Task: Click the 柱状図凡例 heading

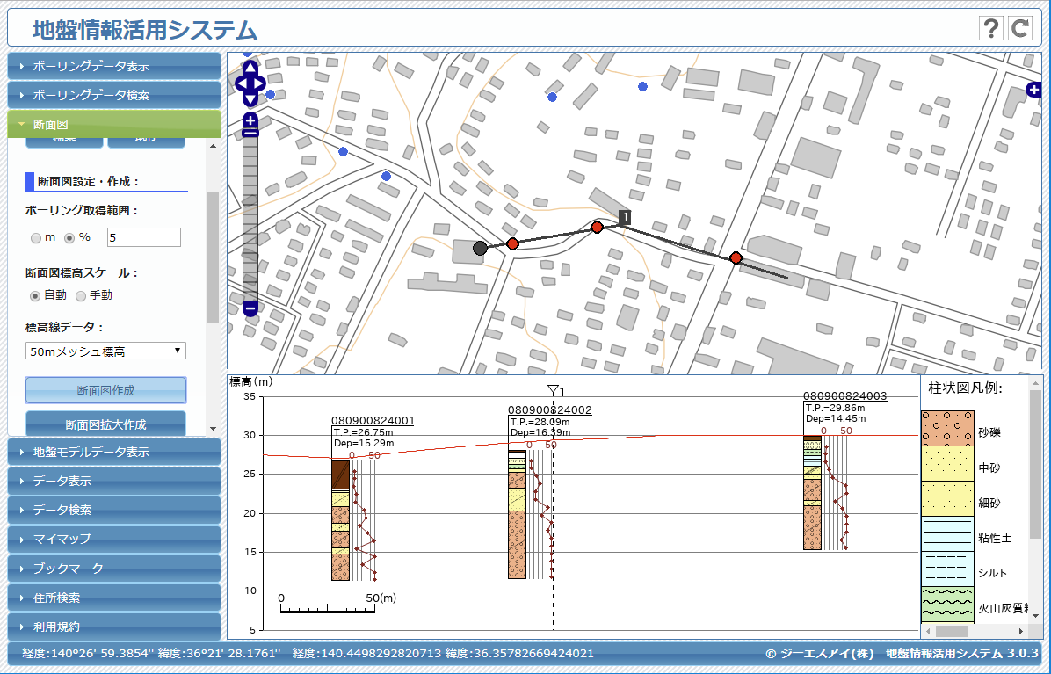Action: pyautogui.click(x=965, y=388)
